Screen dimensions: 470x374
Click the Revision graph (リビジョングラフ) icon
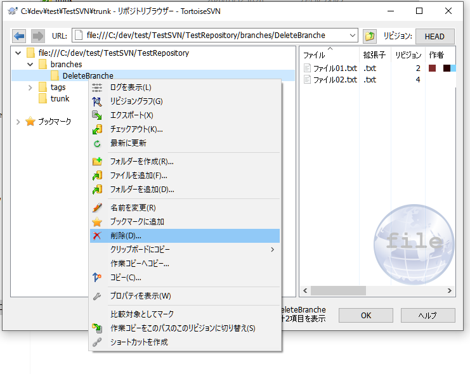click(x=97, y=101)
